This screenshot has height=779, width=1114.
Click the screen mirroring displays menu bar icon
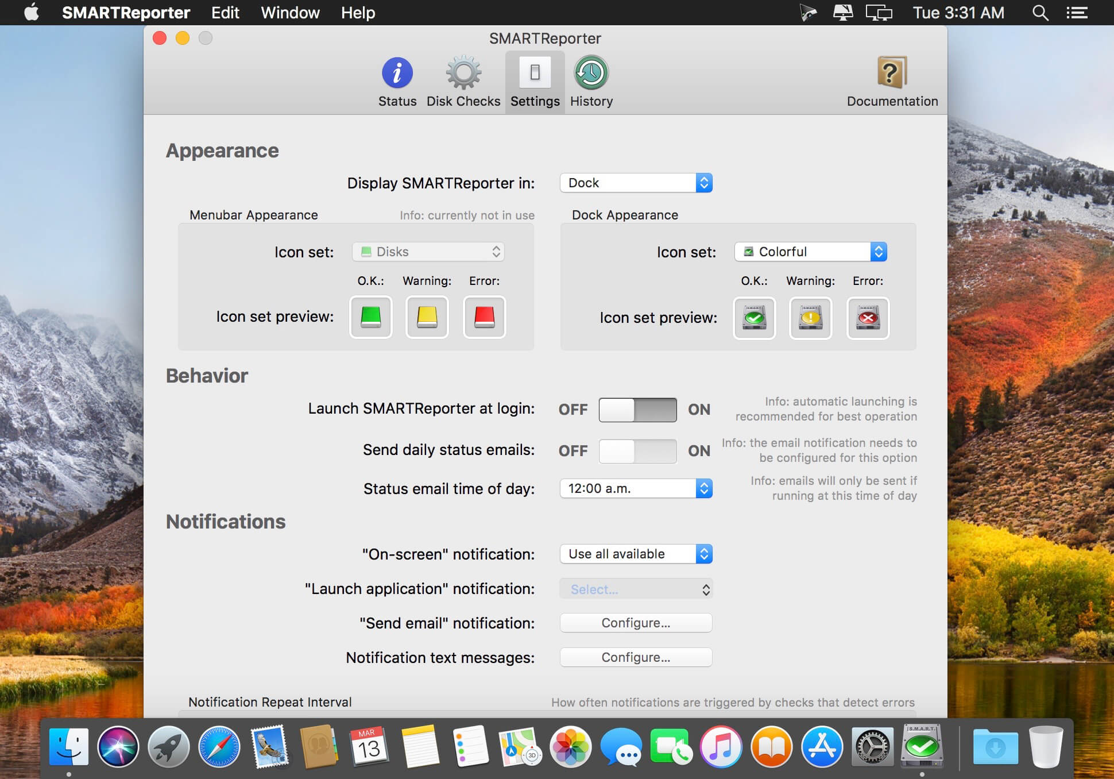(x=879, y=13)
